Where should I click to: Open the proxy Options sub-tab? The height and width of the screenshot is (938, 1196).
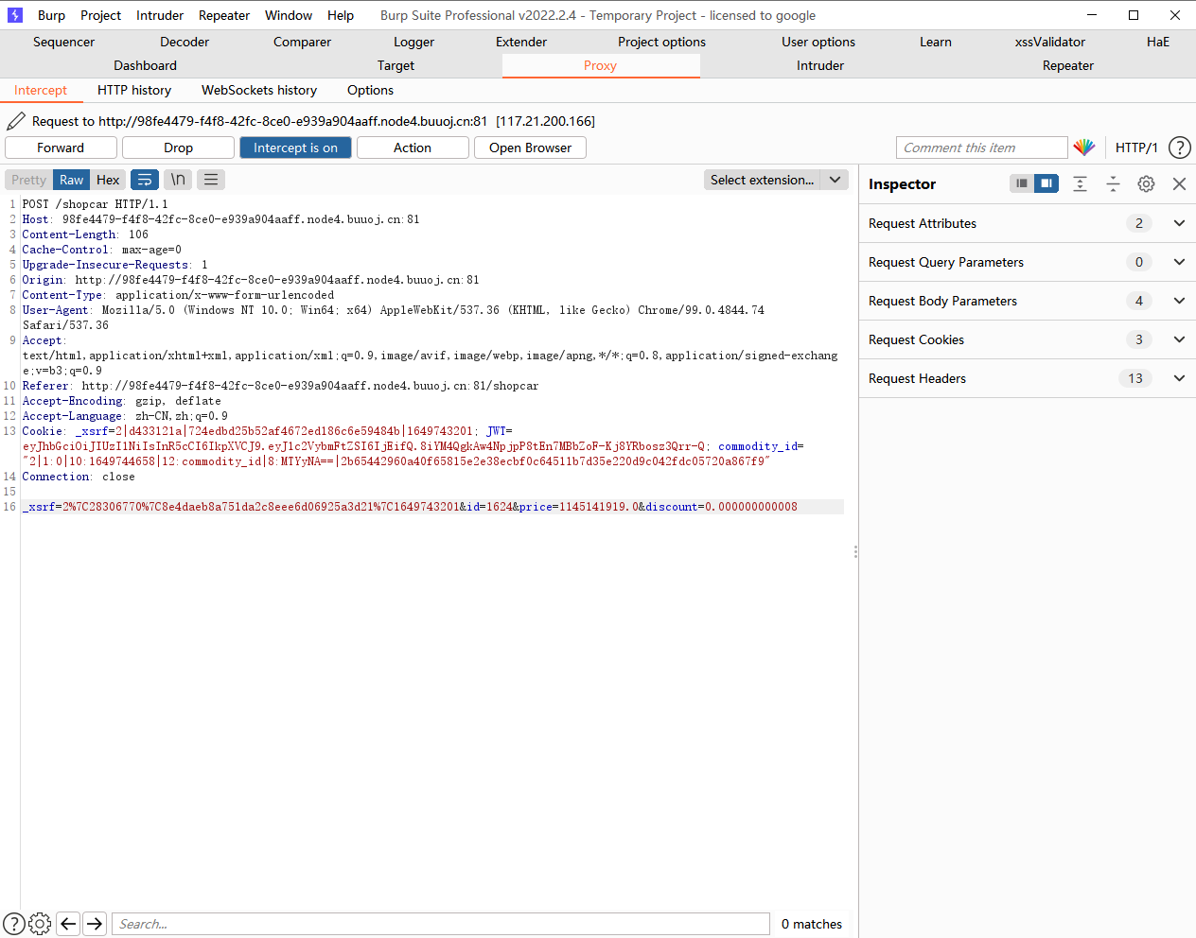tap(370, 90)
